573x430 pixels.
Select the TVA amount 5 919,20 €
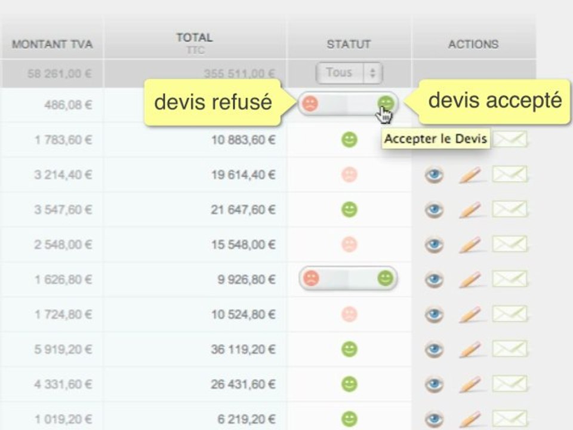pyautogui.click(x=63, y=349)
